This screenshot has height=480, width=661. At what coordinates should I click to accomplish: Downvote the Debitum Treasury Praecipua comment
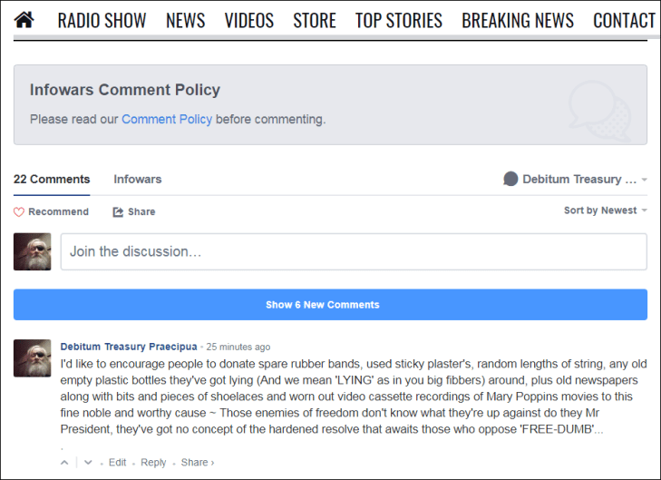click(88, 462)
